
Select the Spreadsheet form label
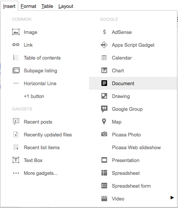pyautogui.click(x=131, y=186)
